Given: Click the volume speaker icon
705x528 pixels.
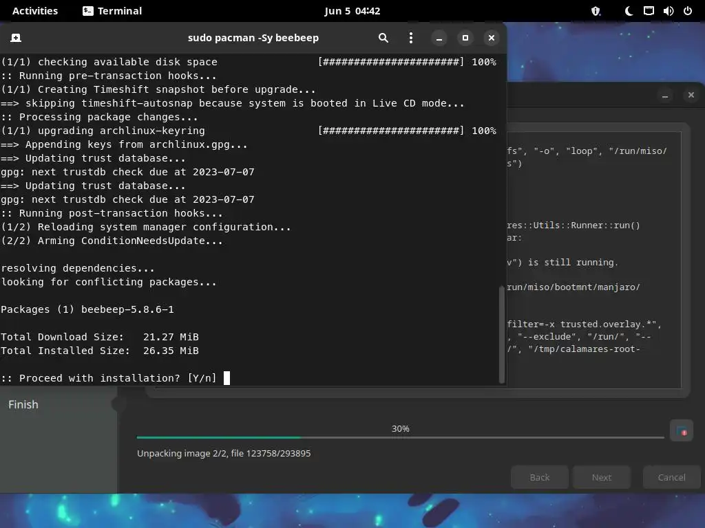Looking at the screenshot, I should 668,11.
